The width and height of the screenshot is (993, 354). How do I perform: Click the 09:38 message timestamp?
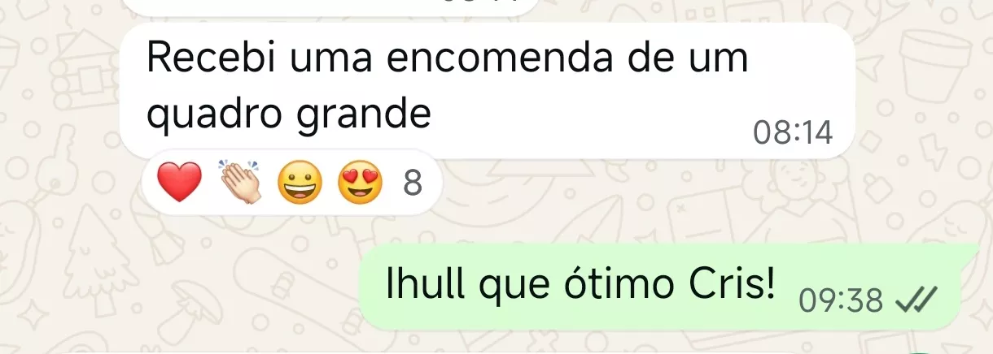[842, 301]
